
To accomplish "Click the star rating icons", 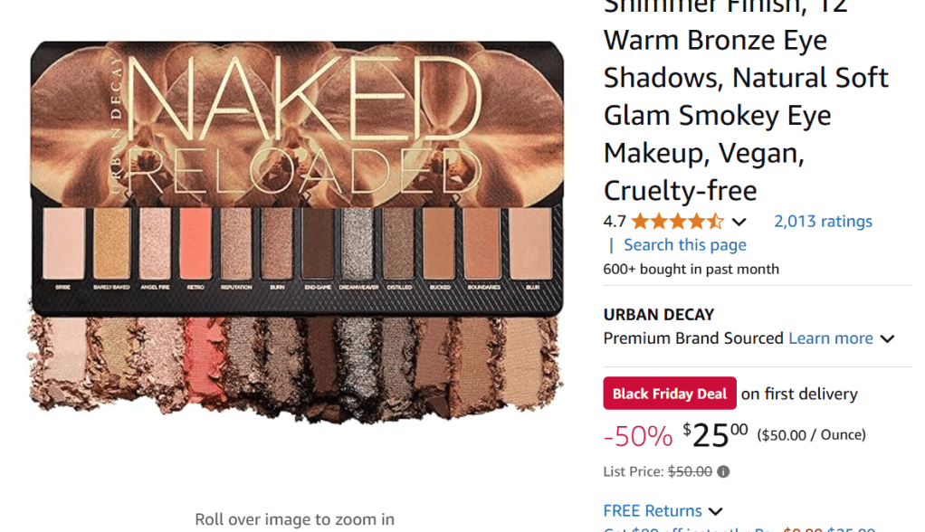I will coord(677,222).
